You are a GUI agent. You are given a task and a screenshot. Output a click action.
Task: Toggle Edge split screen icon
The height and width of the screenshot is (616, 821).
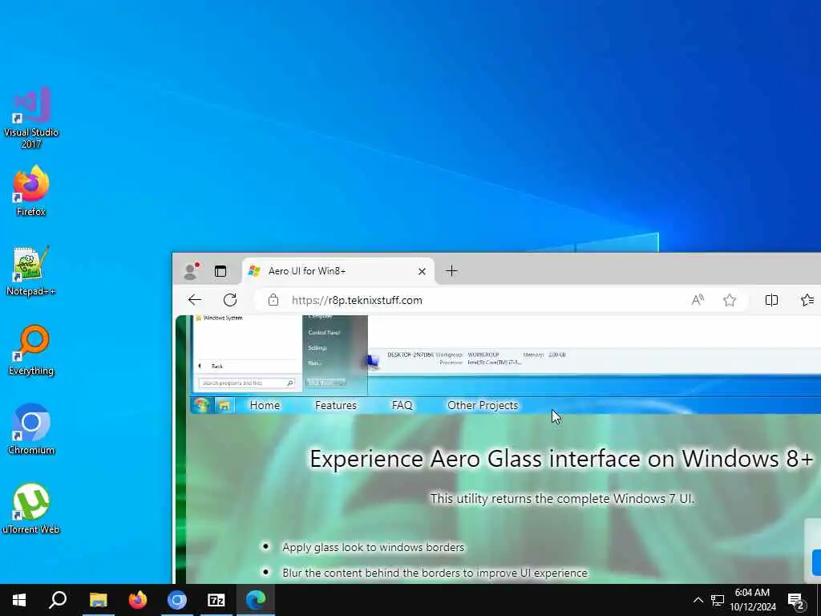point(771,300)
